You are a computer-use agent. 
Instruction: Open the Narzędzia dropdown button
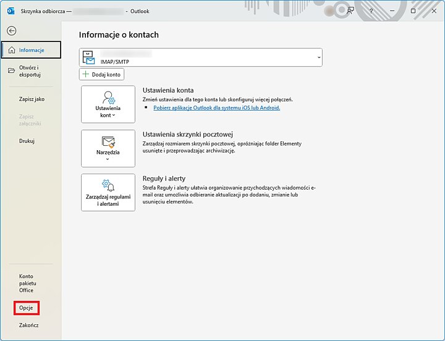(x=108, y=148)
